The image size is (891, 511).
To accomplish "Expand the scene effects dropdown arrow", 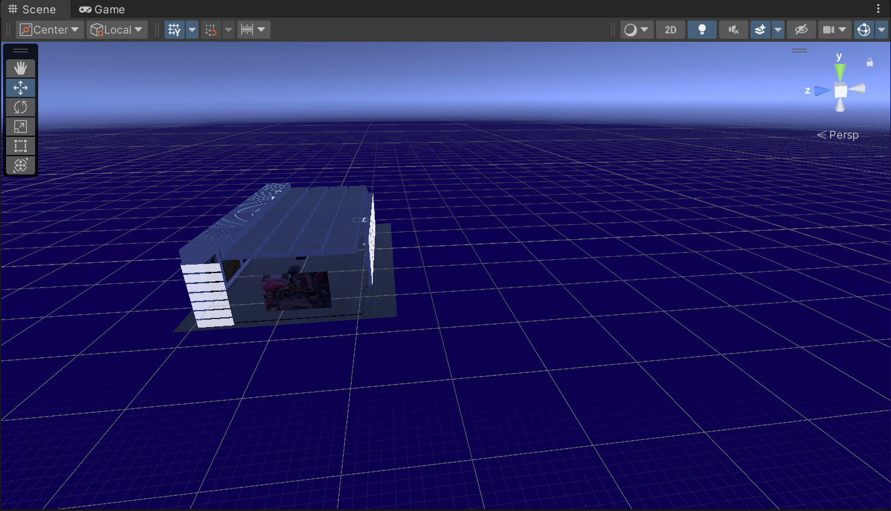I will click(778, 30).
